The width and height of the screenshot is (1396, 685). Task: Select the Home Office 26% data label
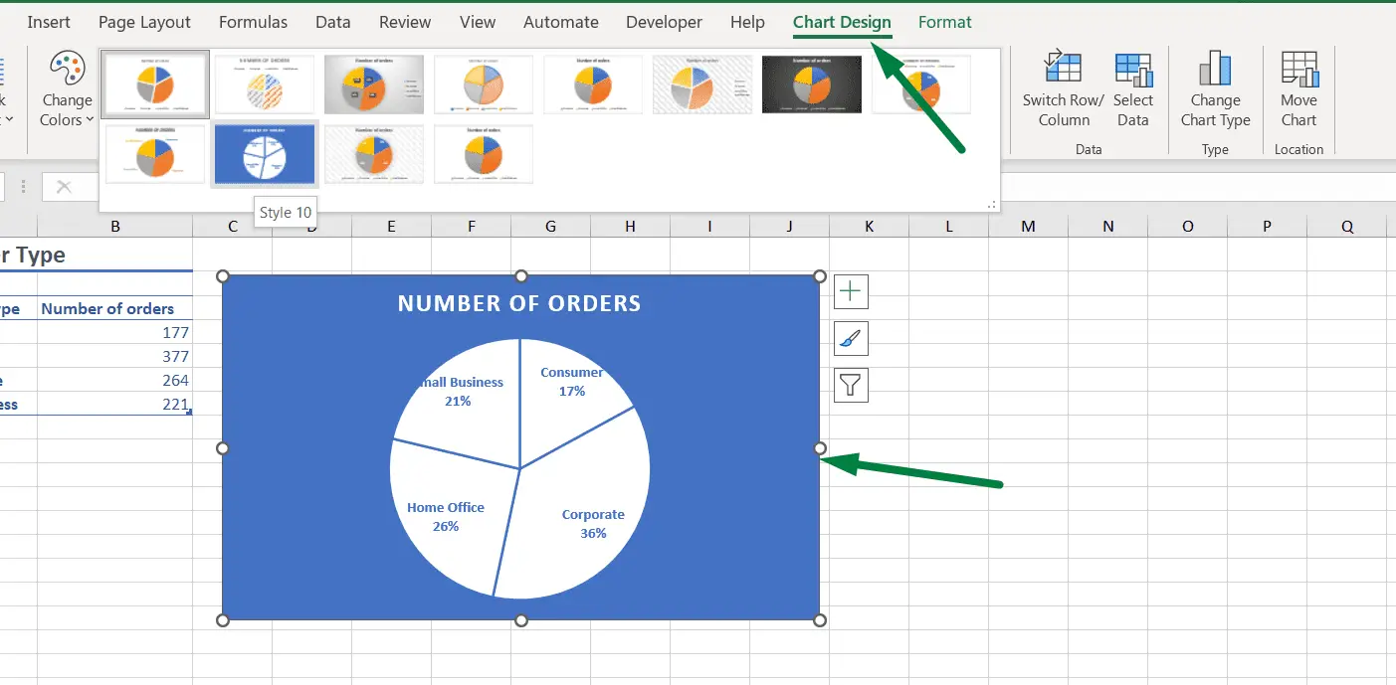click(446, 517)
